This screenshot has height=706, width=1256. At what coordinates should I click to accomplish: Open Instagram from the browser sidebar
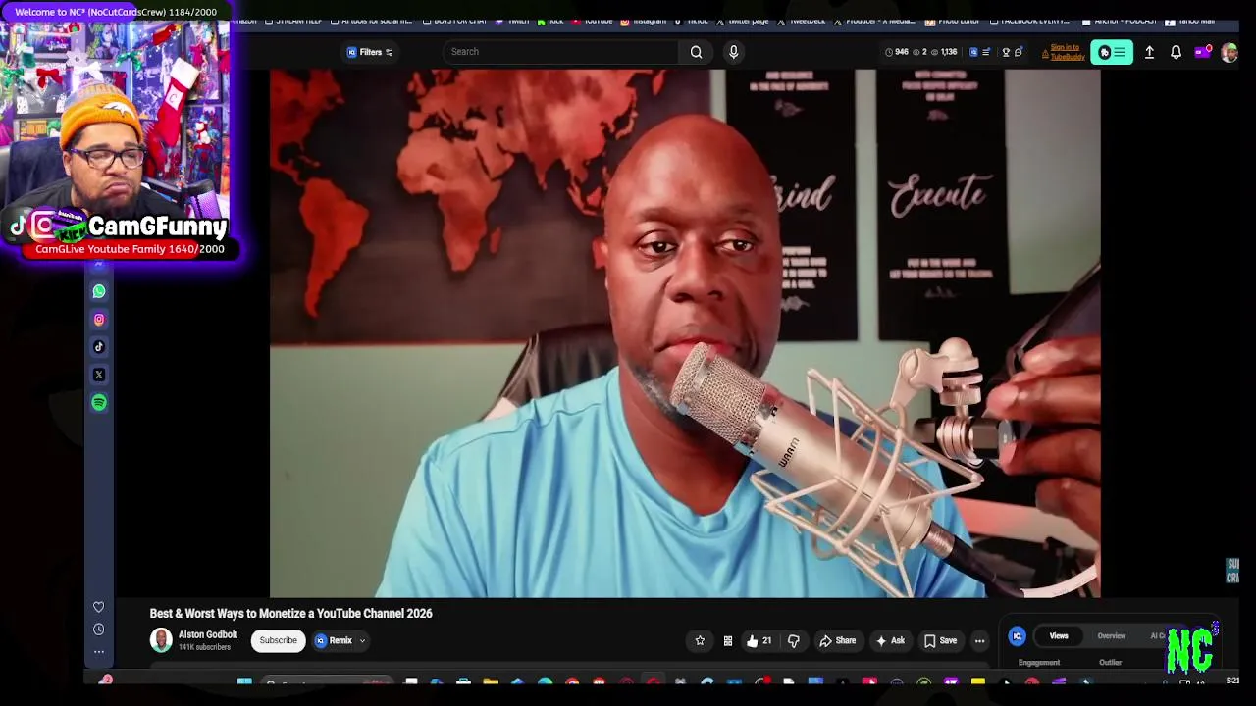(99, 320)
